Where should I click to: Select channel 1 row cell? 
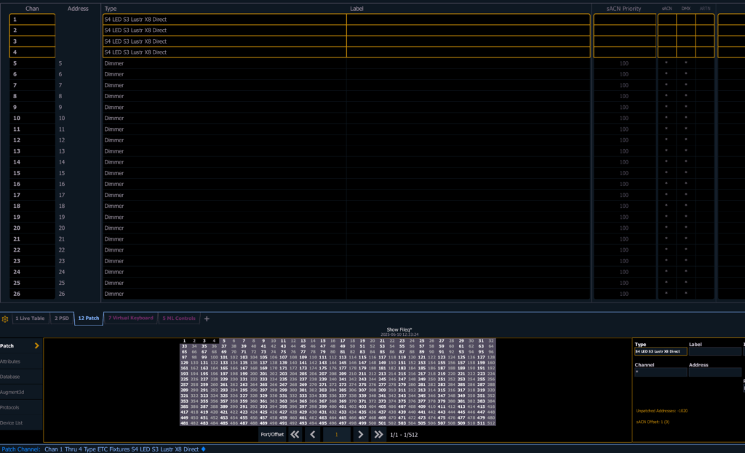32,20
